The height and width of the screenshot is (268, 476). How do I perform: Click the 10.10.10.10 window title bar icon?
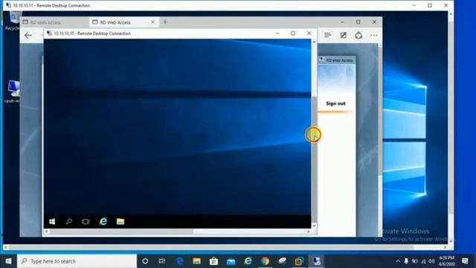click(50, 33)
